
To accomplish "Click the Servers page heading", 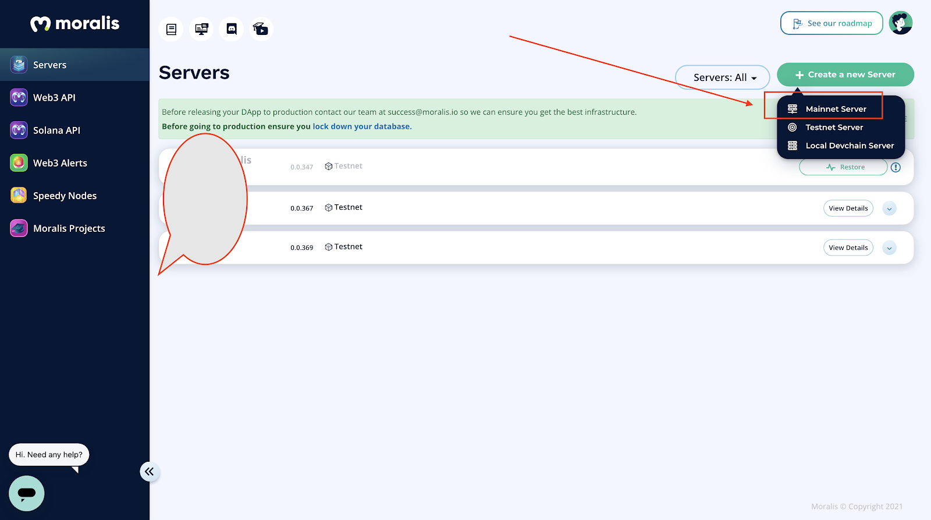I will pos(194,73).
